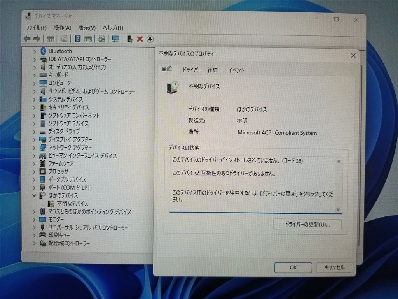The height and width of the screenshot is (299, 398).
Task: Collapse the ほかのデバイス node
Action: click(x=34, y=195)
